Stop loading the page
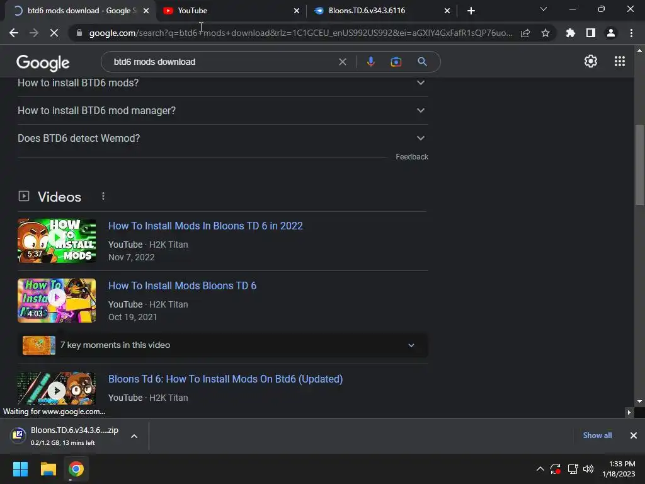Viewport: 645px width, 484px height. (54, 33)
